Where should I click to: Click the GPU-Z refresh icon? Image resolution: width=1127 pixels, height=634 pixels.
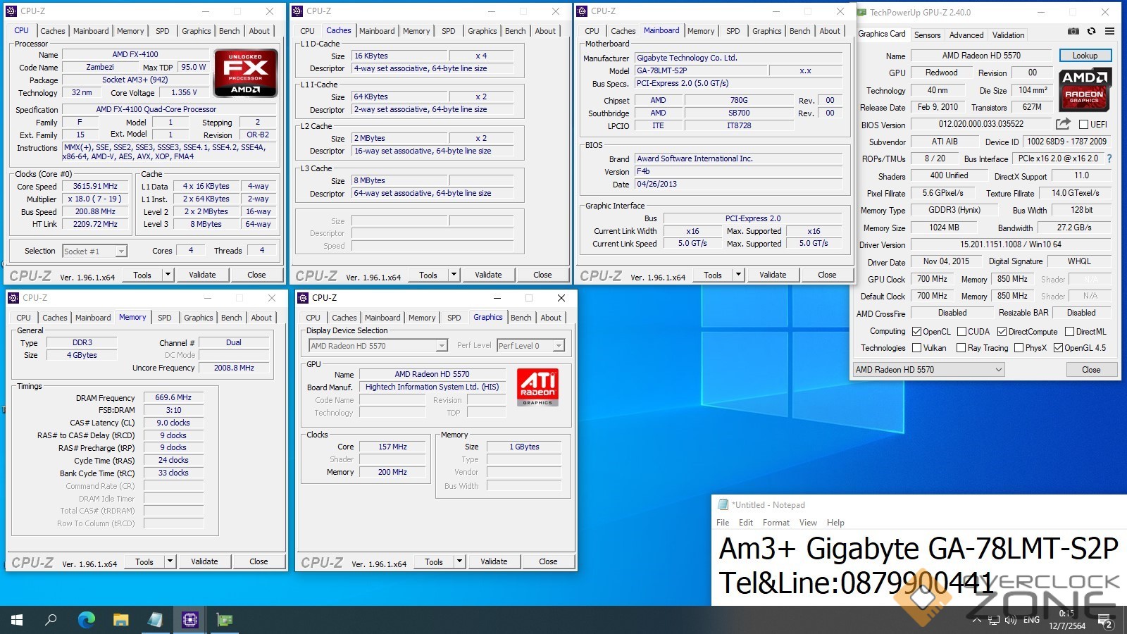tap(1091, 31)
